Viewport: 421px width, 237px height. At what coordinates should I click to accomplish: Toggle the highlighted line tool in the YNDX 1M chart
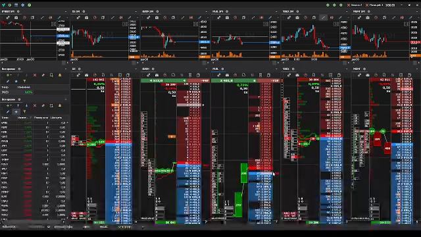(x=323, y=18)
